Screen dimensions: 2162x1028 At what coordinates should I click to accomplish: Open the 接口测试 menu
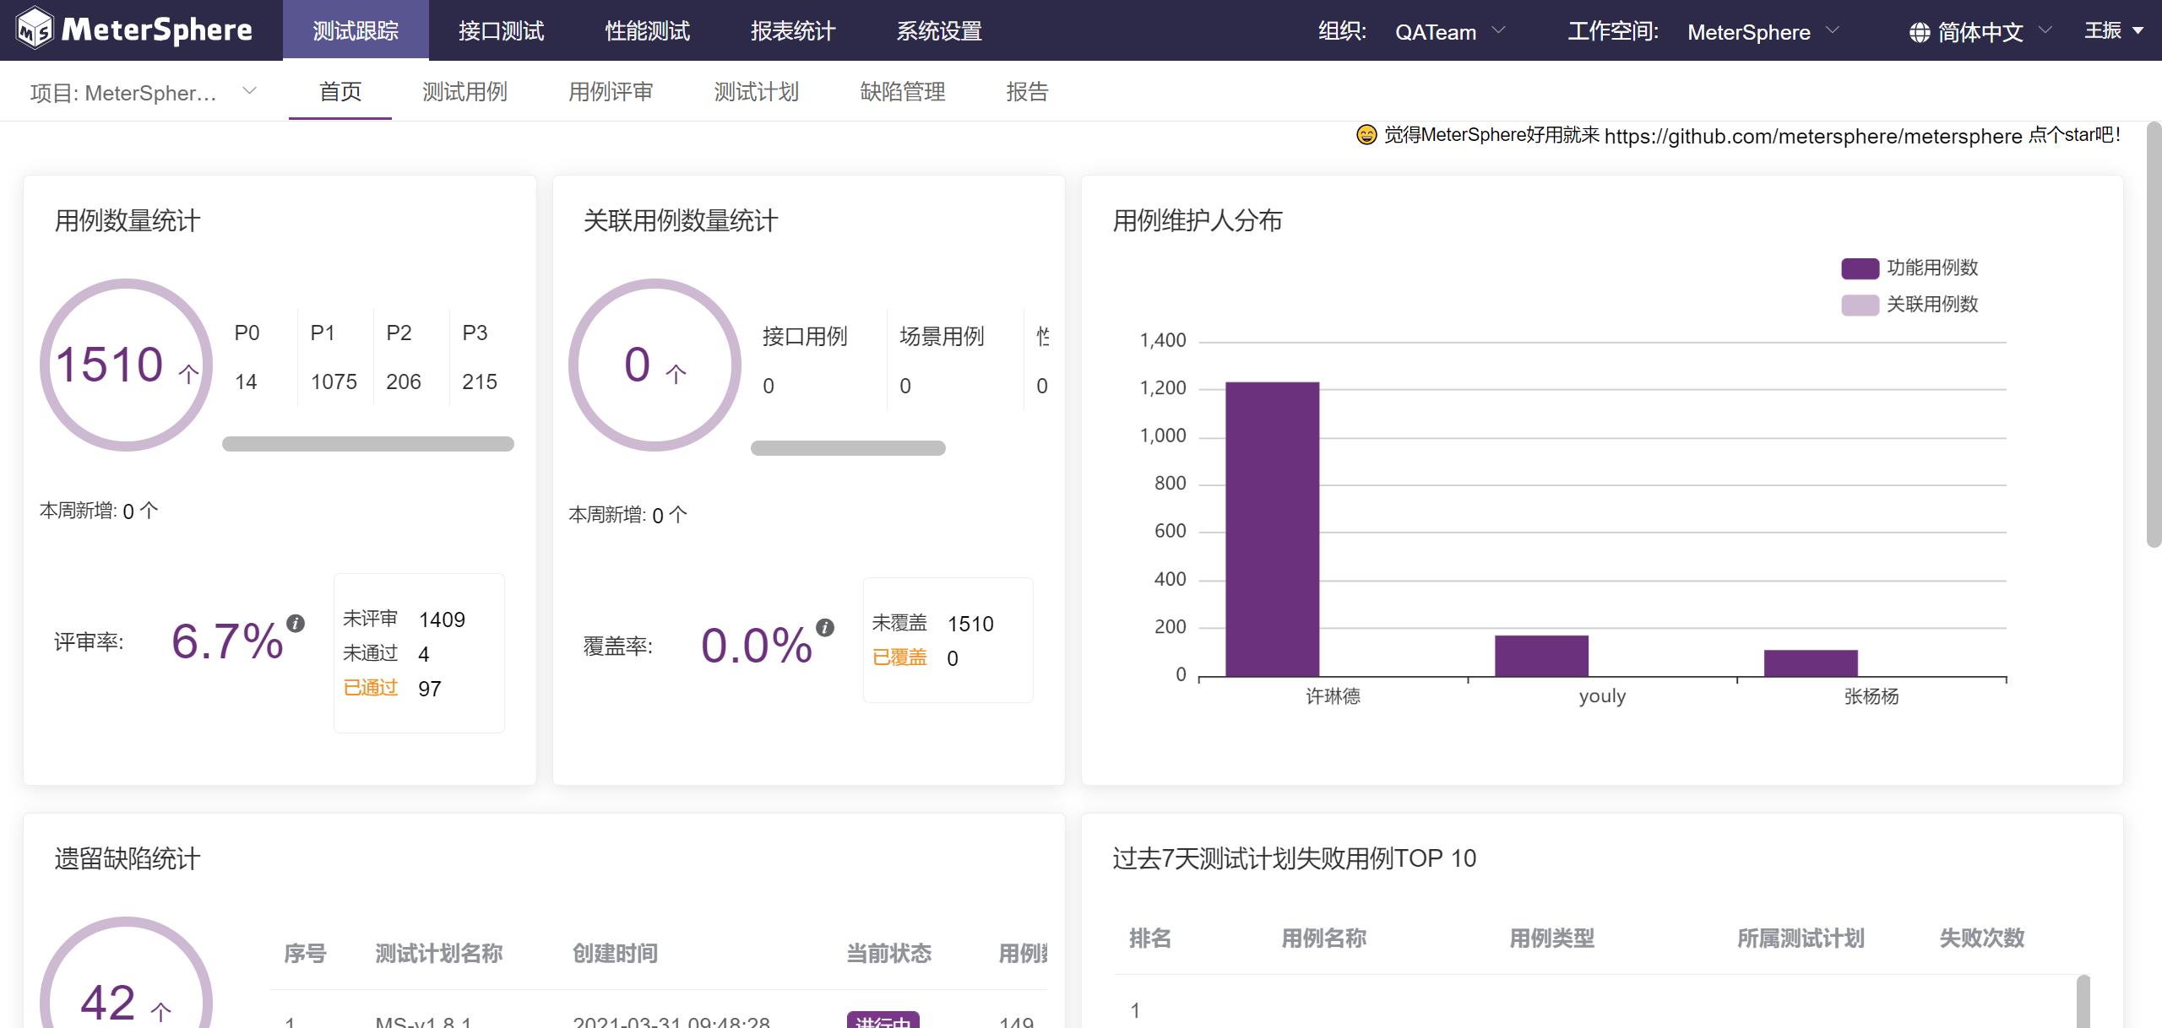[x=502, y=30]
